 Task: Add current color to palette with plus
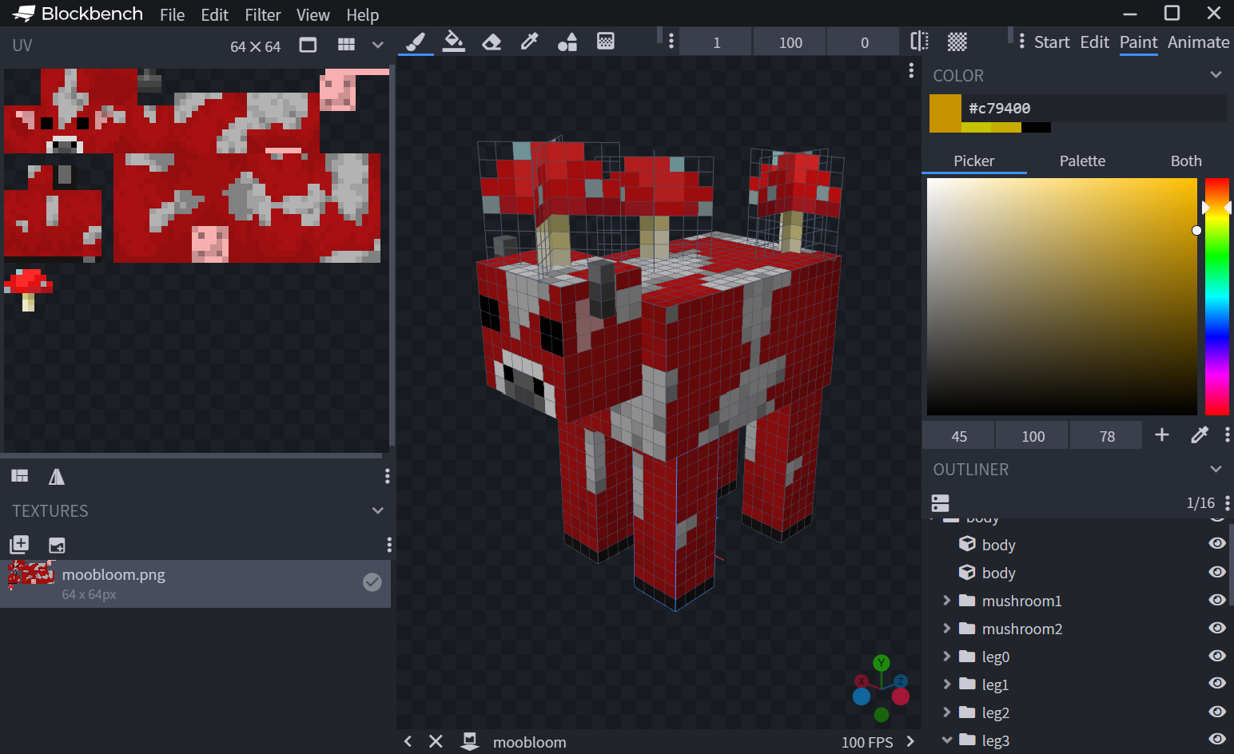[1162, 435]
